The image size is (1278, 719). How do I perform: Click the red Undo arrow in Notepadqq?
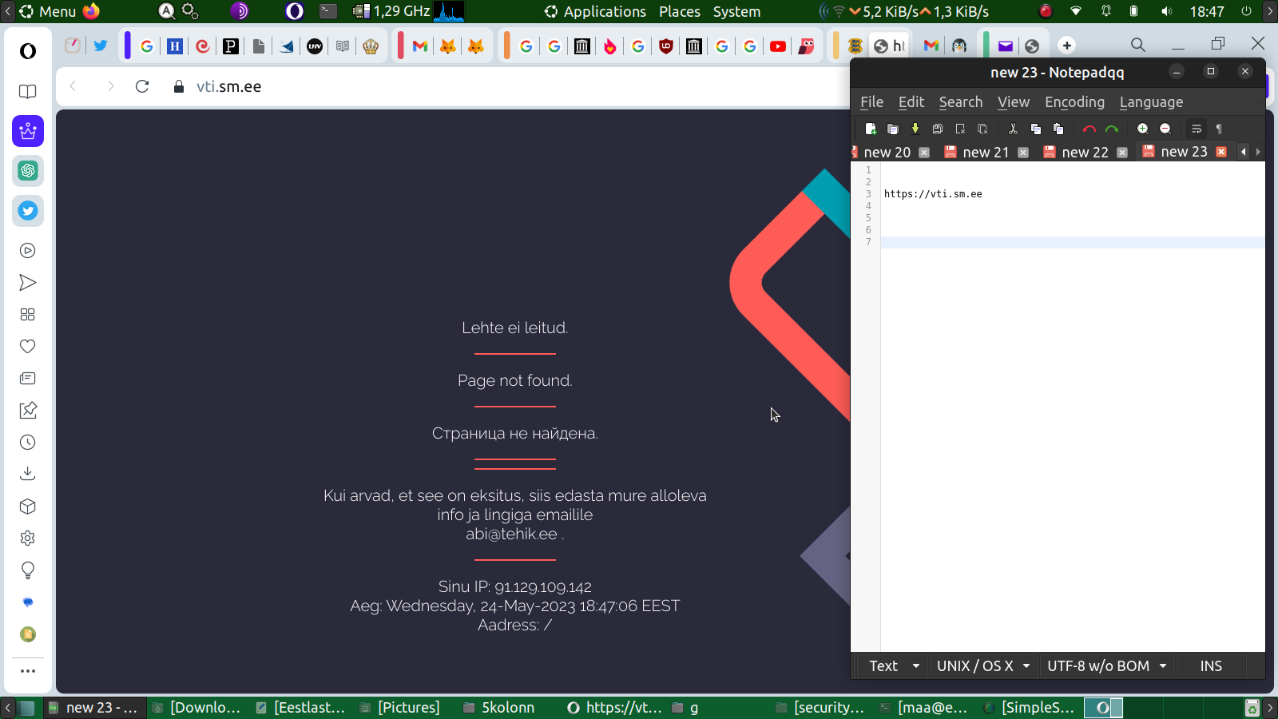1089,129
